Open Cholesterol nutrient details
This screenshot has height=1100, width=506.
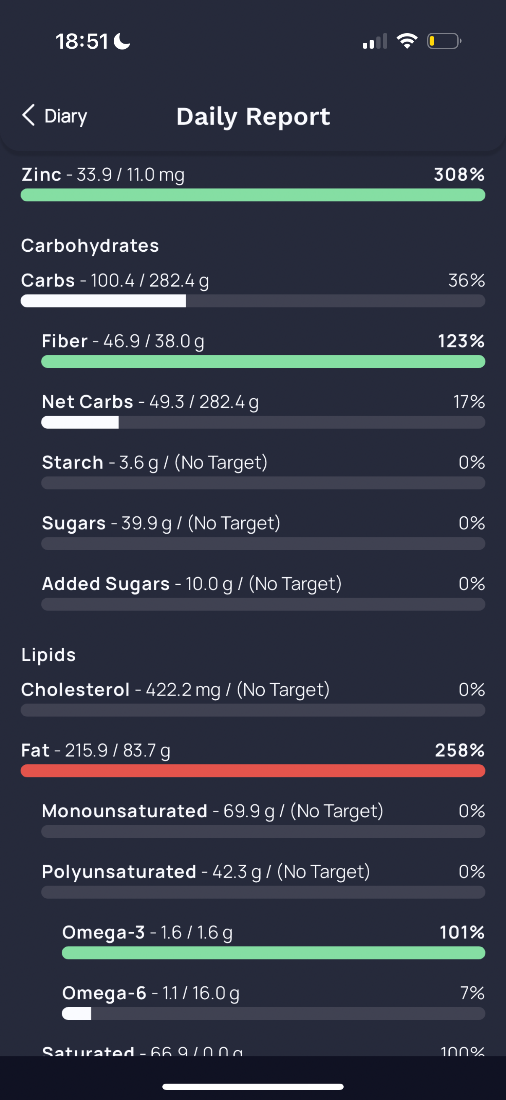point(253,698)
